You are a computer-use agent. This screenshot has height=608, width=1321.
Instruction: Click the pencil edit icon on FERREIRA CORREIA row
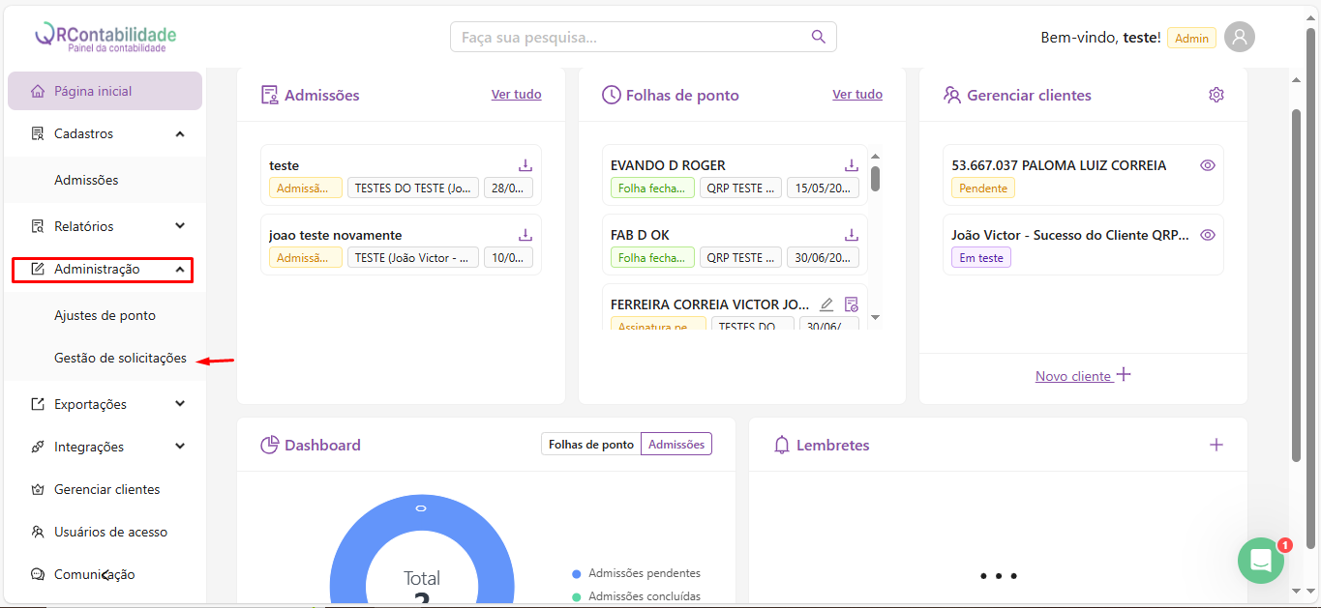pyautogui.click(x=826, y=304)
